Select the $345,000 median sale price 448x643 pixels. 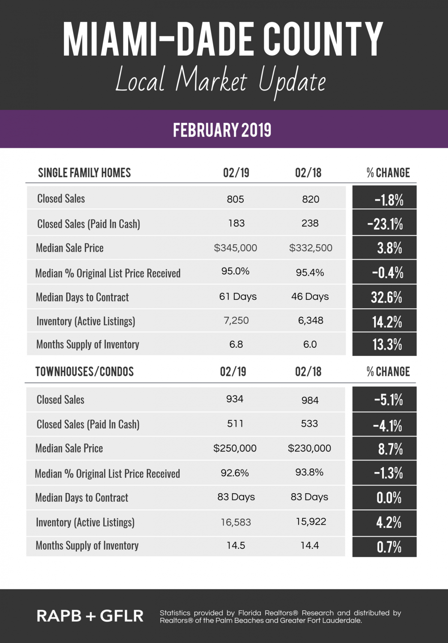tap(235, 248)
